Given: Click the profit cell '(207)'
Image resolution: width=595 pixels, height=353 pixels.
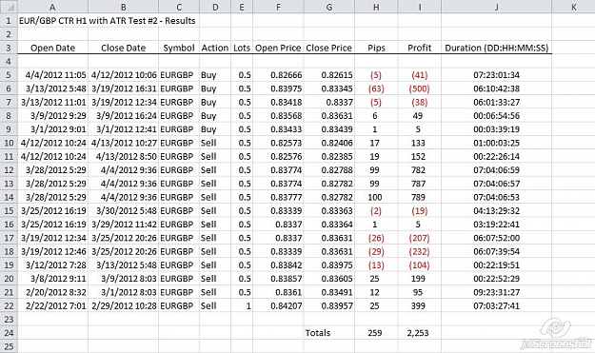Looking at the screenshot, I should [419, 238].
